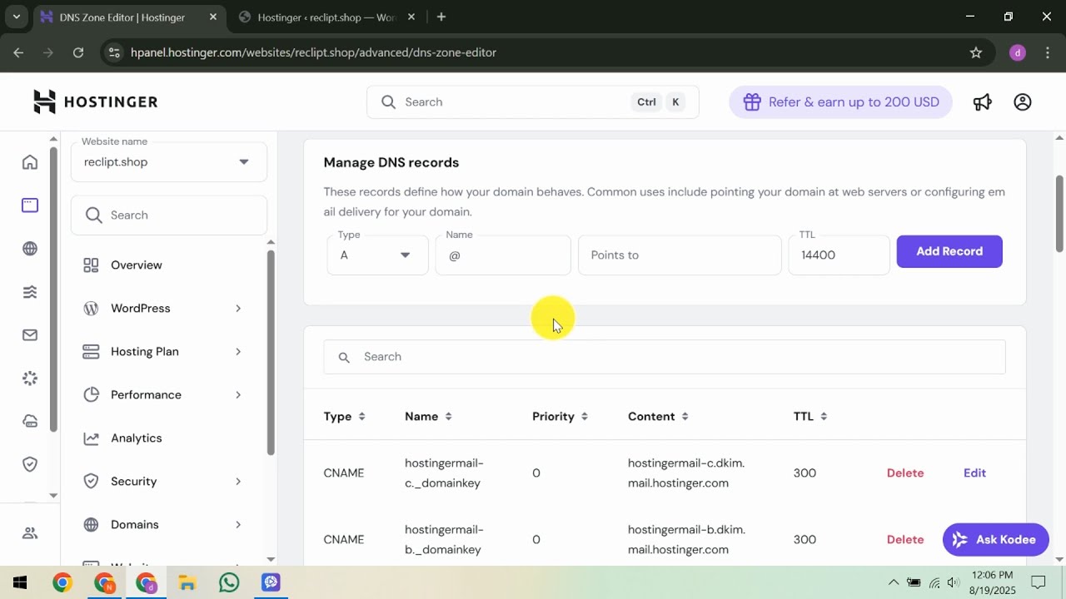Screen dimensions: 1066x599
Task: Open the tab search dropdown arrow
Action: 16,17
